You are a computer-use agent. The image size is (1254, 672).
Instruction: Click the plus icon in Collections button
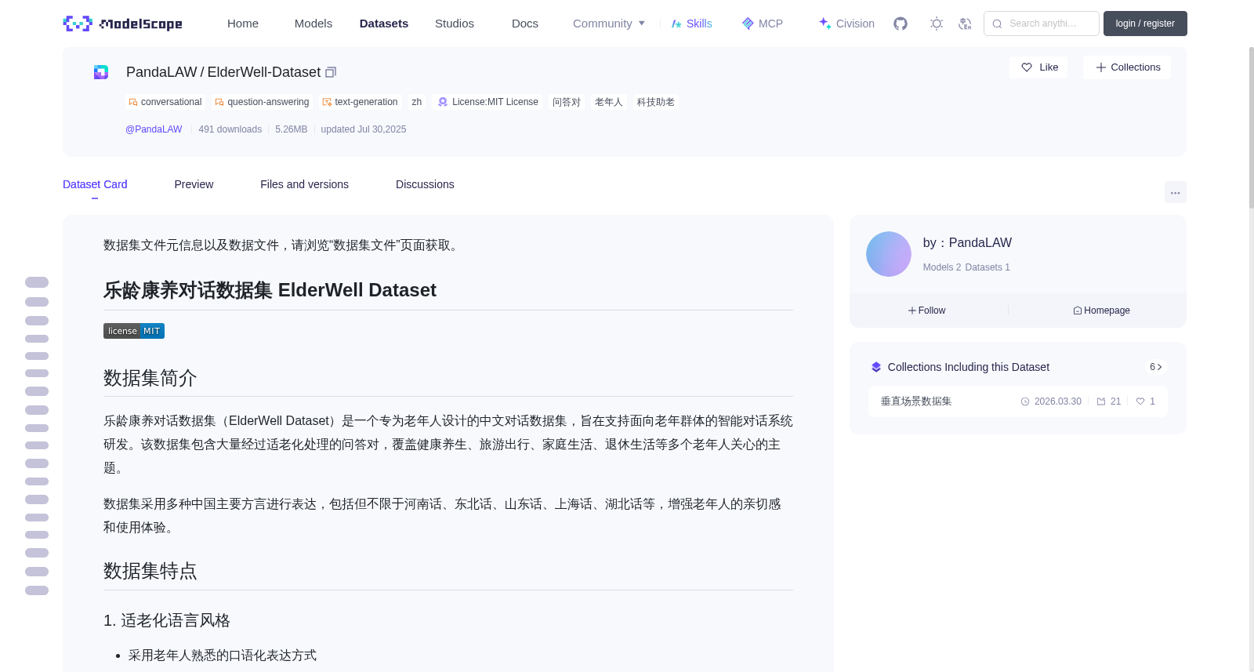(1101, 67)
